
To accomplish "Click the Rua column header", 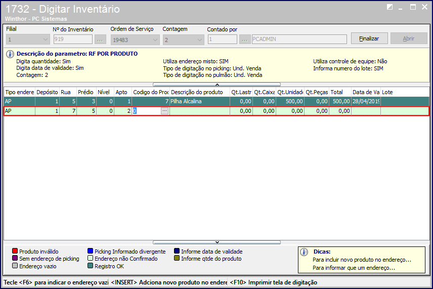I will click(x=68, y=92).
